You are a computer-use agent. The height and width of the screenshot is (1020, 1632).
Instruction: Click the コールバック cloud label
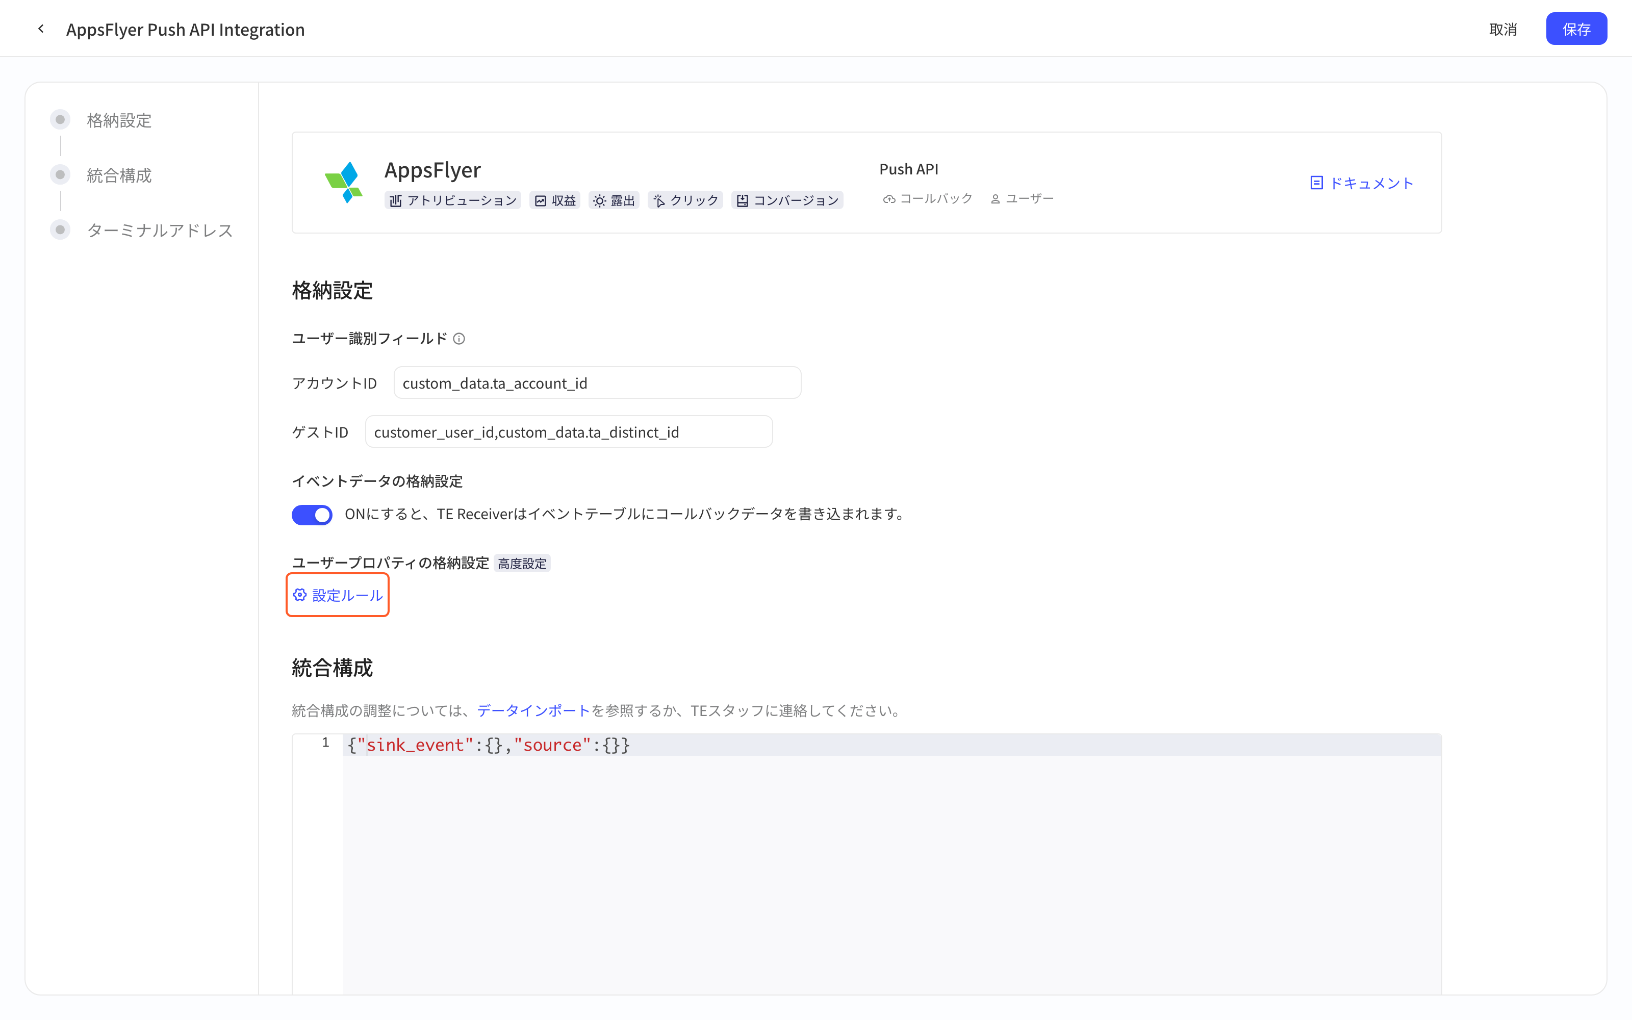[x=927, y=198]
